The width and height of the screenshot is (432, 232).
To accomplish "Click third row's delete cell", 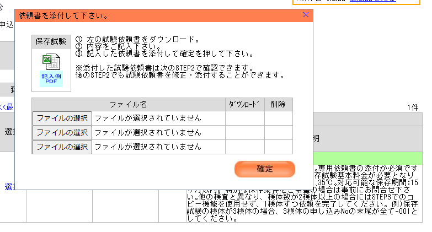I will pyautogui.click(x=278, y=147).
